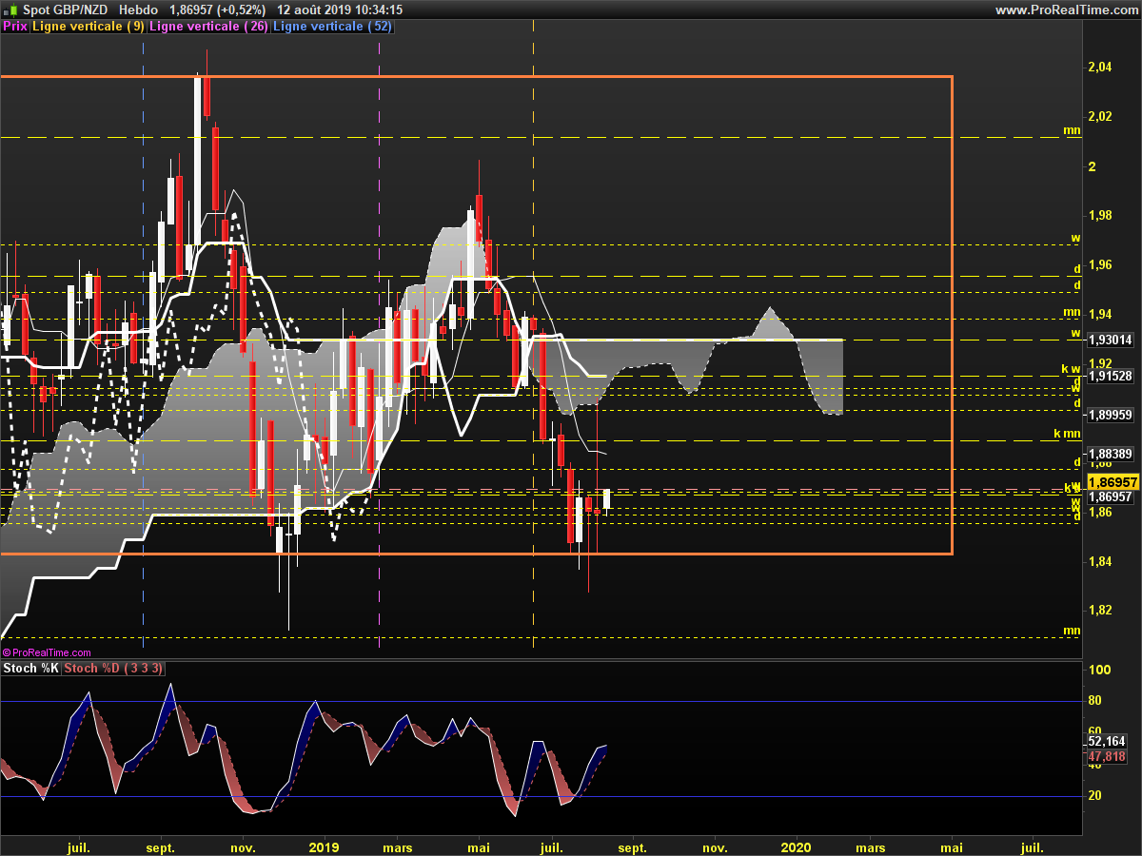Select the Prix indicator label

point(15,27)
